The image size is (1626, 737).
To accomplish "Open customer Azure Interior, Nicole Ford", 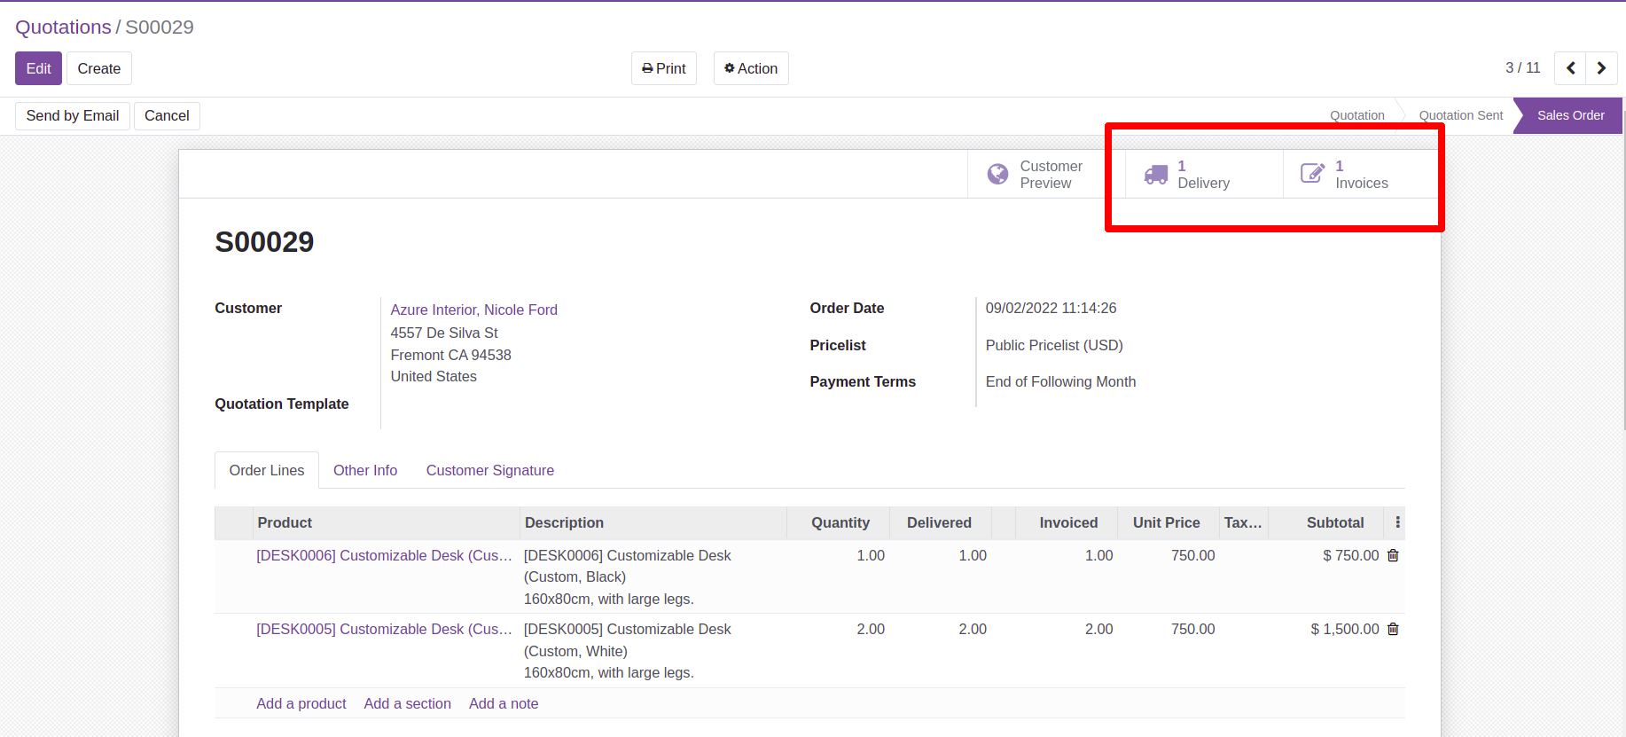I will click(474, 310).
